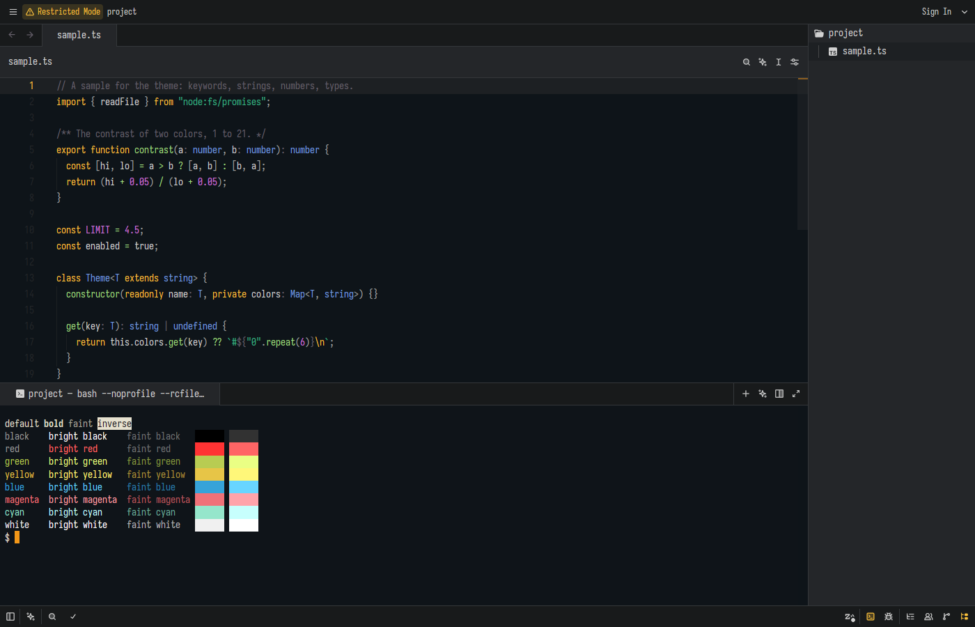The image size is (975, 627).
Task: Click the sparkle icon in bottom-left status bar
Action: (x=31, y=617)
